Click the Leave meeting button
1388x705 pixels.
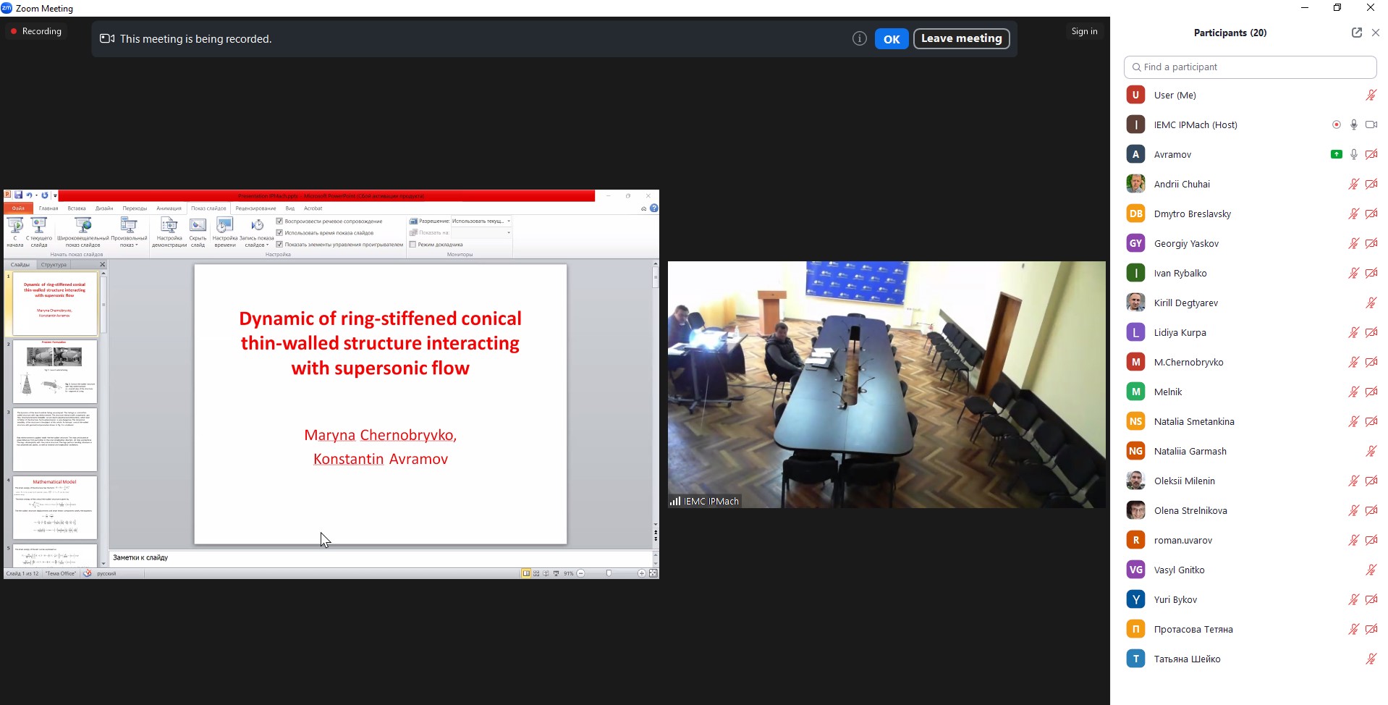coord(961,39)
